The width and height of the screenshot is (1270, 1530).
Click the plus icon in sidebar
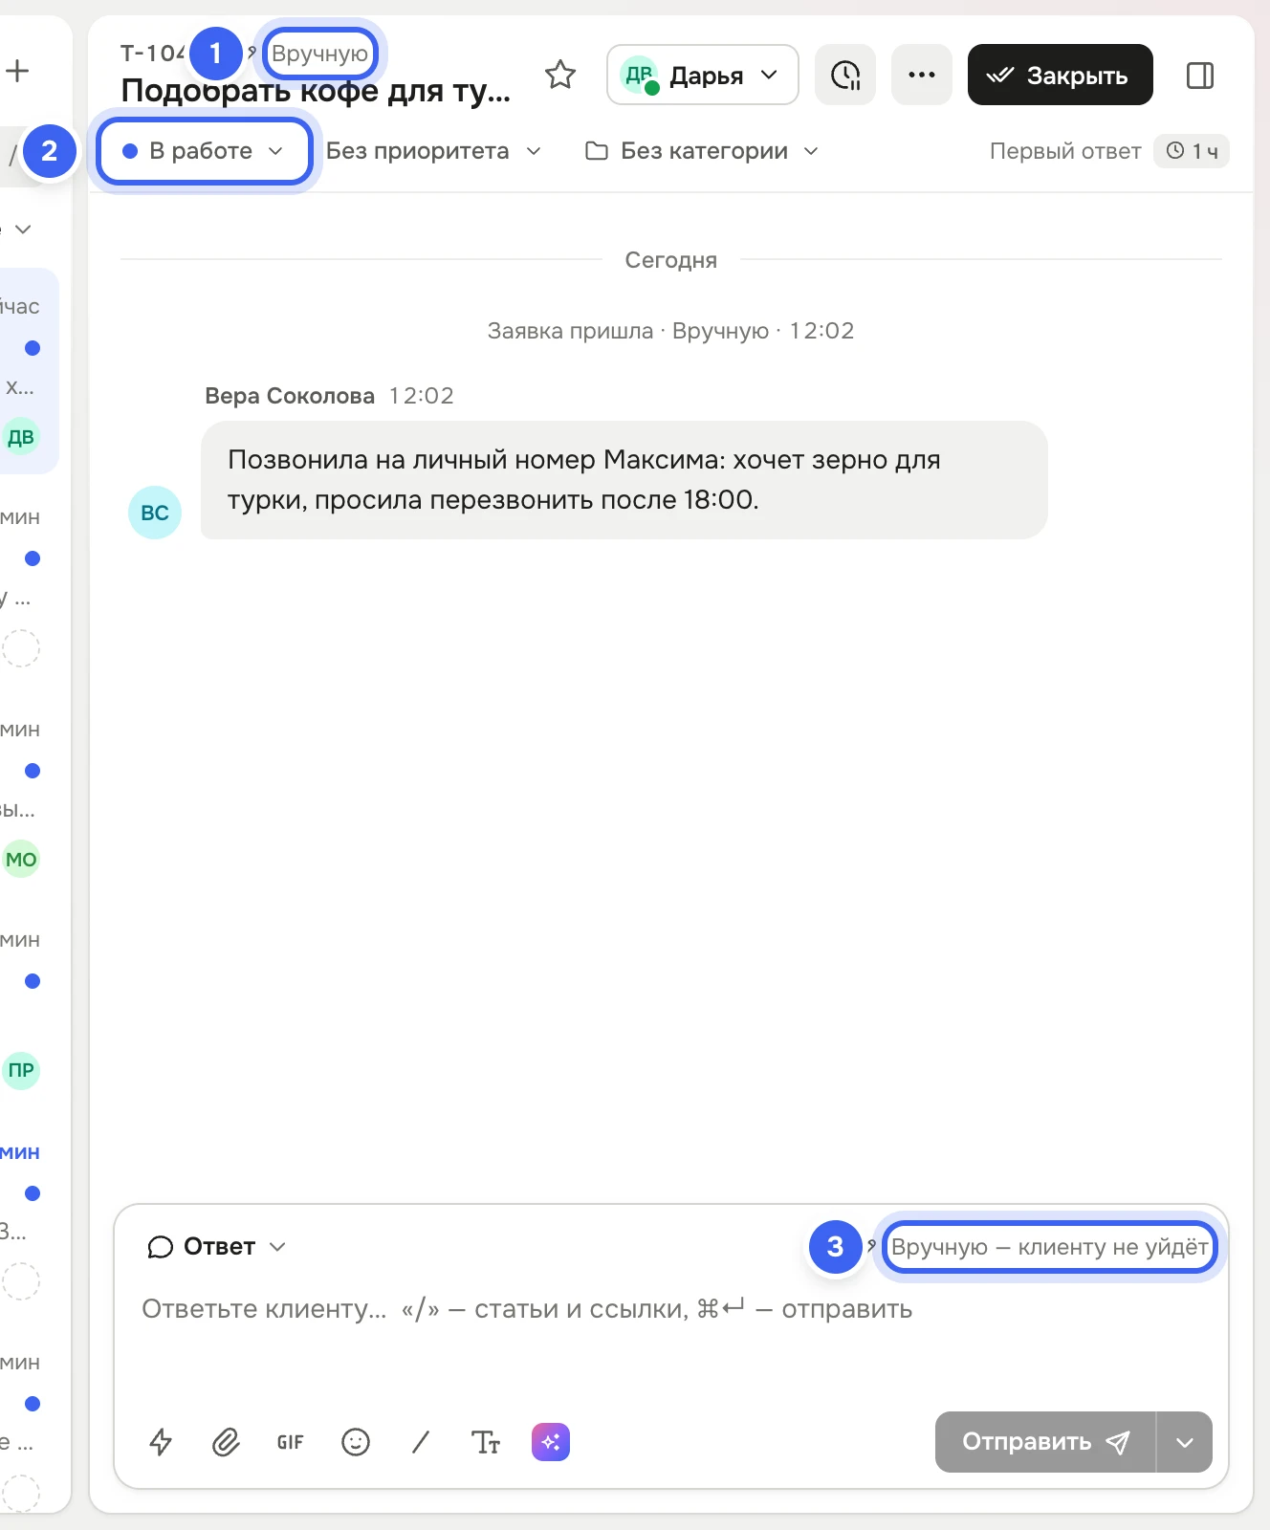[17, 71]
